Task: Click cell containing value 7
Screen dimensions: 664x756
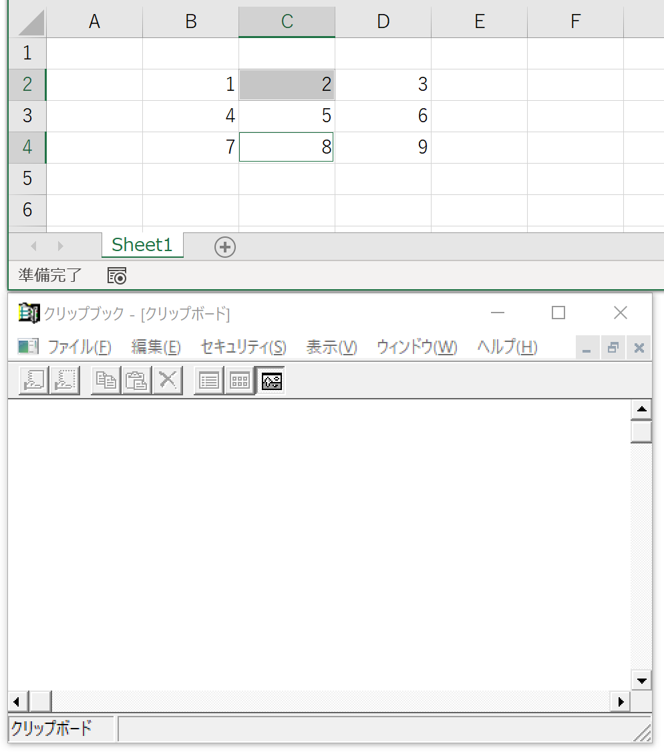Action: [191, 147]
